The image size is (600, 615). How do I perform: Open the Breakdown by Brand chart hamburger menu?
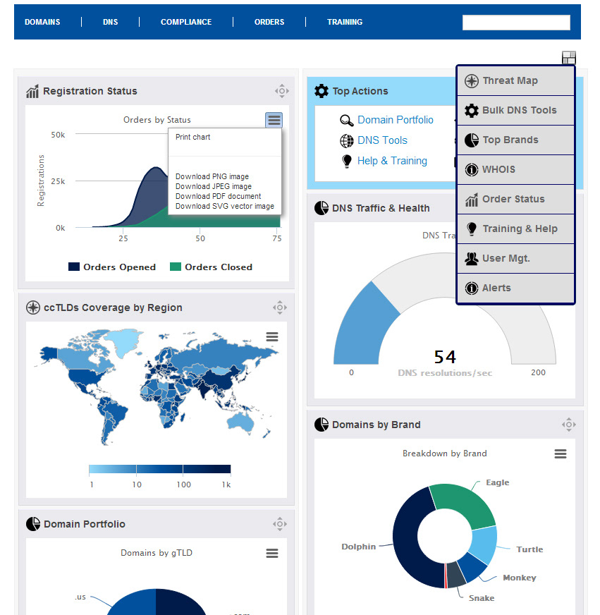pos(560,453)
